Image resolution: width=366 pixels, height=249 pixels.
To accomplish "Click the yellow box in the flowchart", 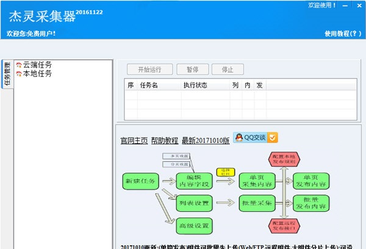I will click(x=226, y=172).
